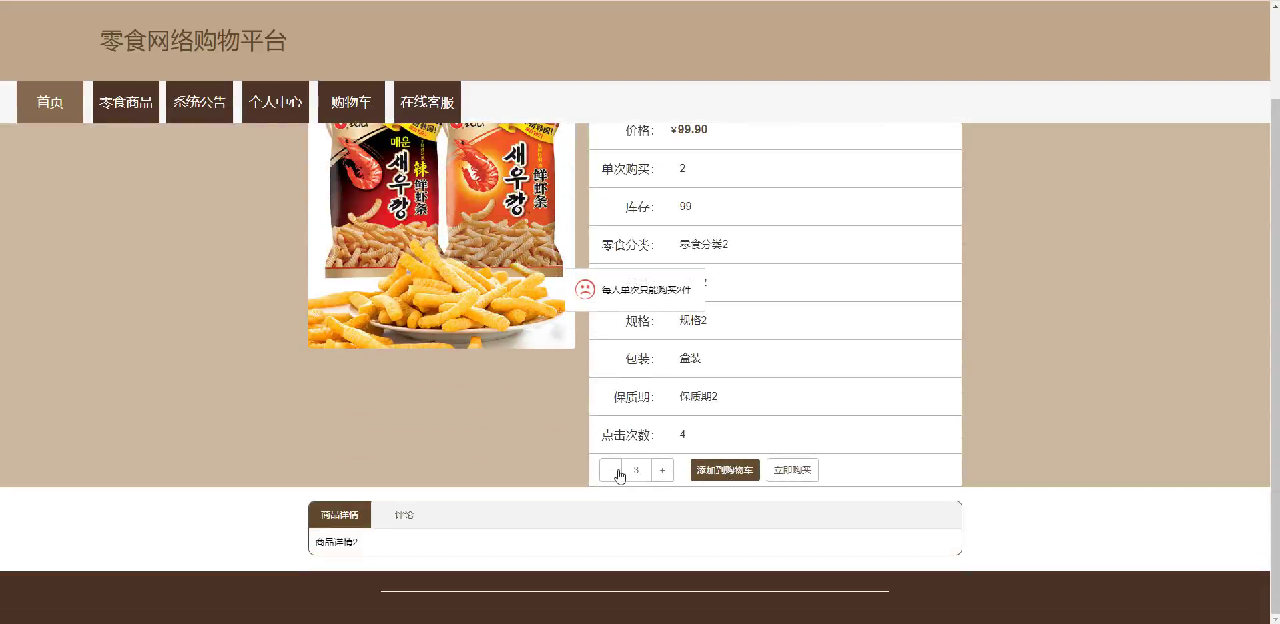This screenshot has height=624, width=1280.
Task: Visit 个人中心 from the navigation bar
Action: click(x=276, y=102)
